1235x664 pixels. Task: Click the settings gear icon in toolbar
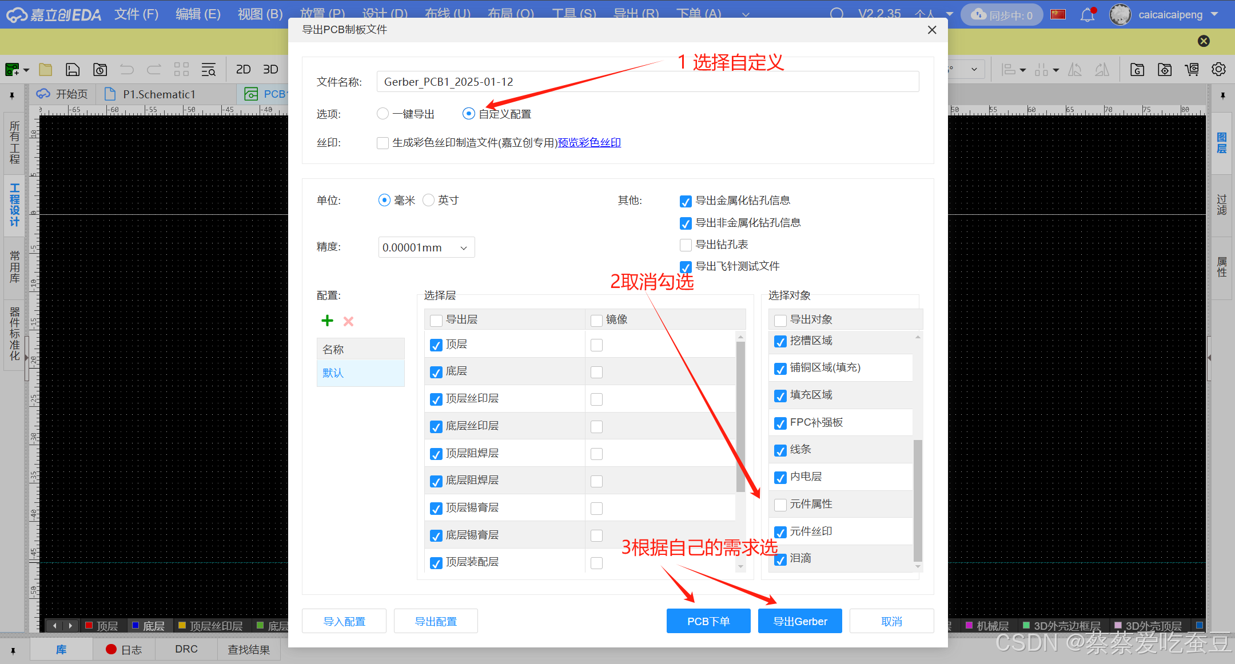1218,69
